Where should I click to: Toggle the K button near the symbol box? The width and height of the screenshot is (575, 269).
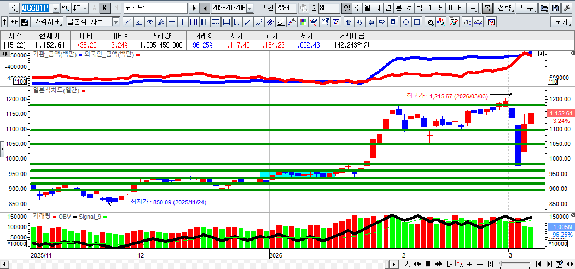[105, 8]
